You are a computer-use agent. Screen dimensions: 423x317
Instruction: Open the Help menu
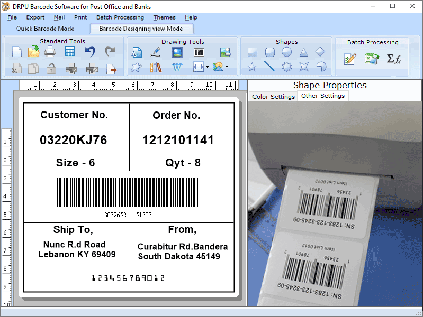click(191, 17)
